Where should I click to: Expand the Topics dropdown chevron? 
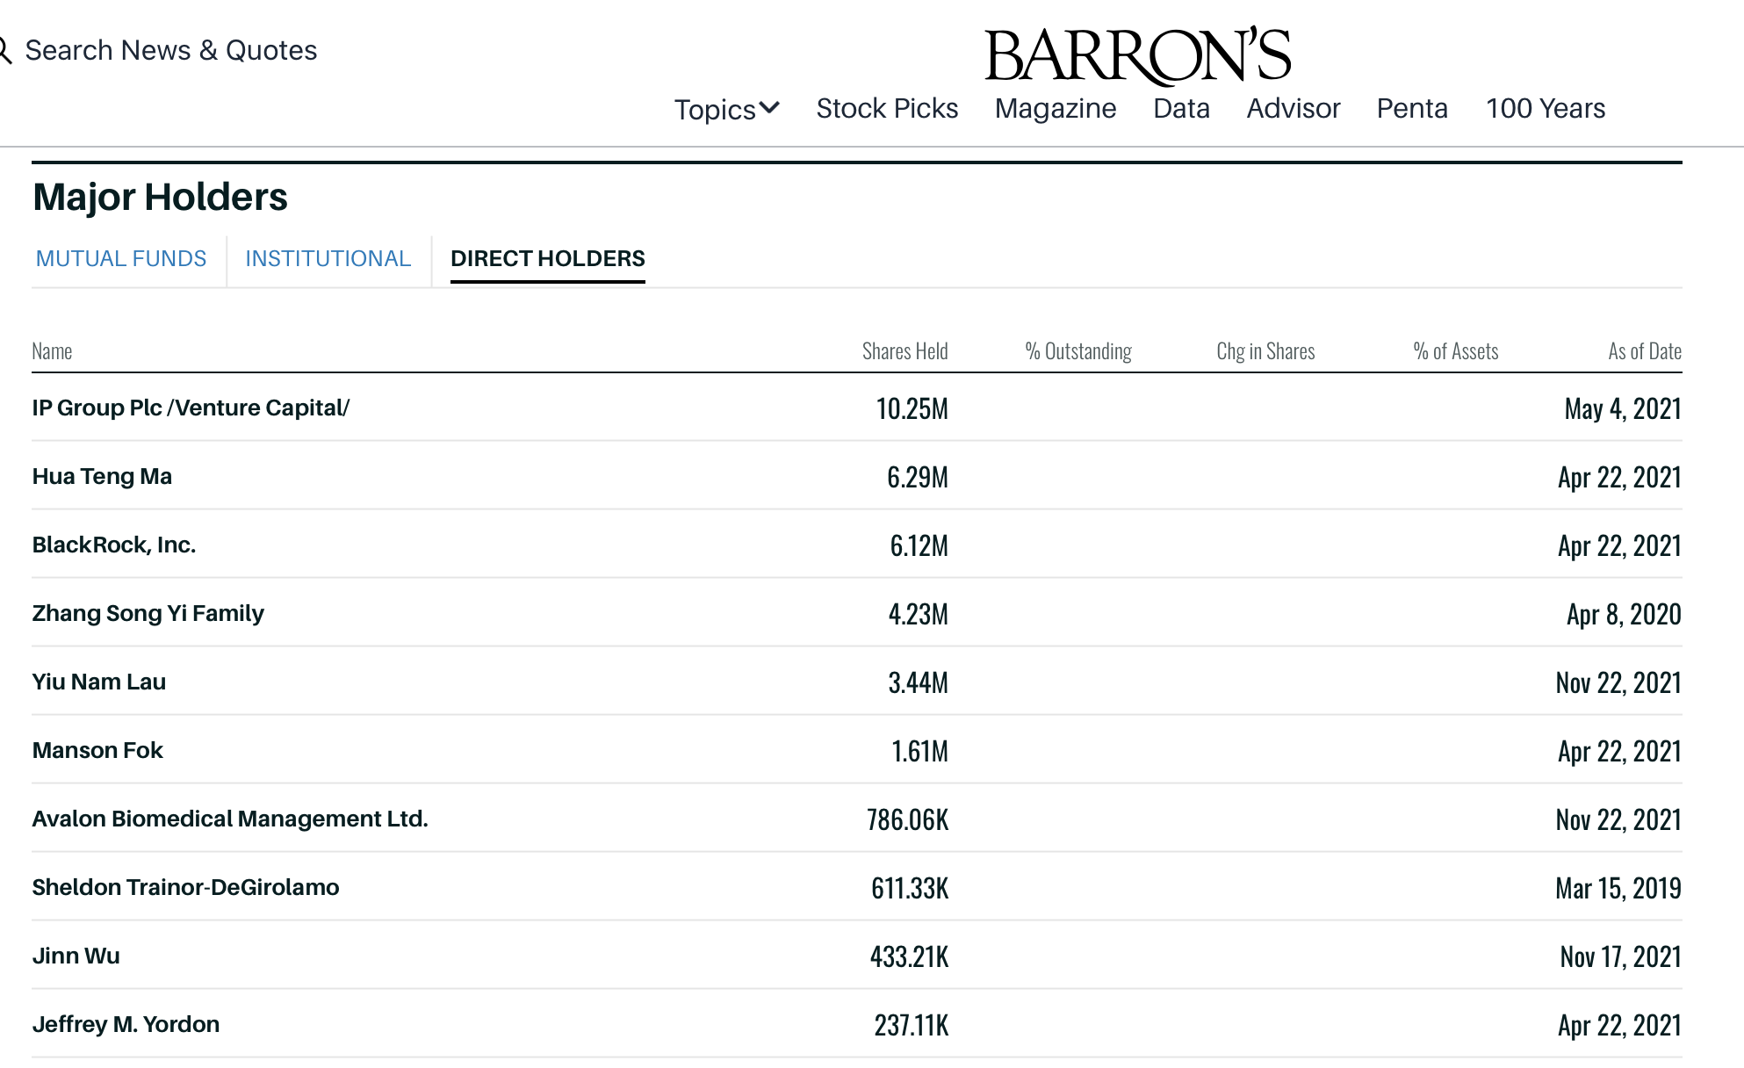coord(770,108)
